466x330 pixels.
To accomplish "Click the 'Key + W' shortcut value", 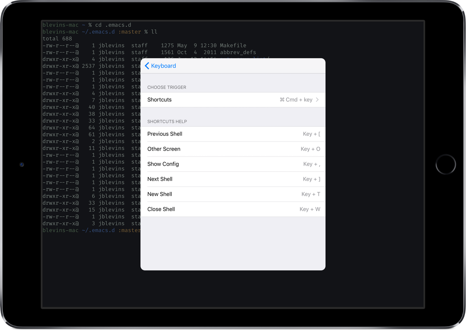I will (x=310, y=209).
